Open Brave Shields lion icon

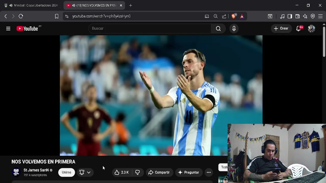click(x=234, y=16)
